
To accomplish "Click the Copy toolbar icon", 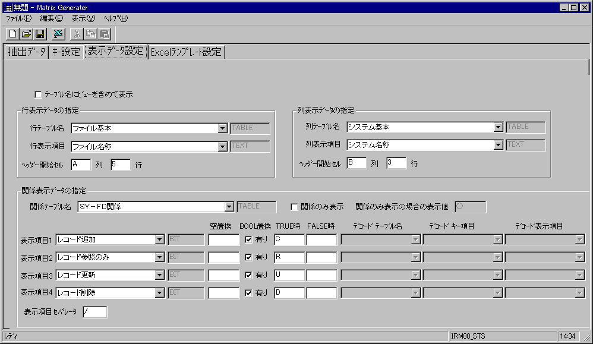I will click(90, 34).
